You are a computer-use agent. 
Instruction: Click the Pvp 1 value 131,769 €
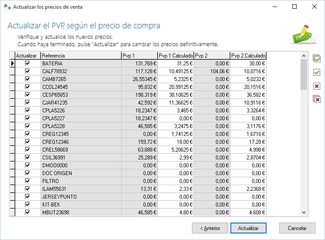click(x=140, y=63)
